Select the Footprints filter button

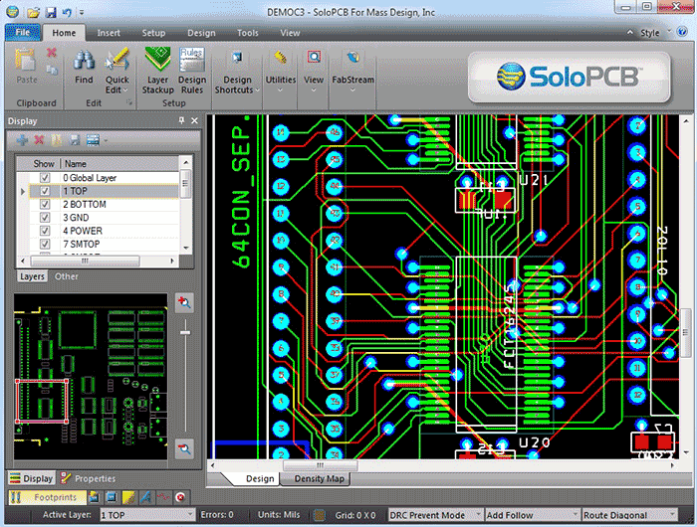47,497
